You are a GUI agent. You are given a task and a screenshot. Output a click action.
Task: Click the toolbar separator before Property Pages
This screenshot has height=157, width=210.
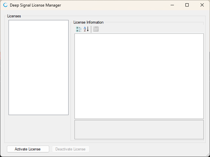pos(91,29)
